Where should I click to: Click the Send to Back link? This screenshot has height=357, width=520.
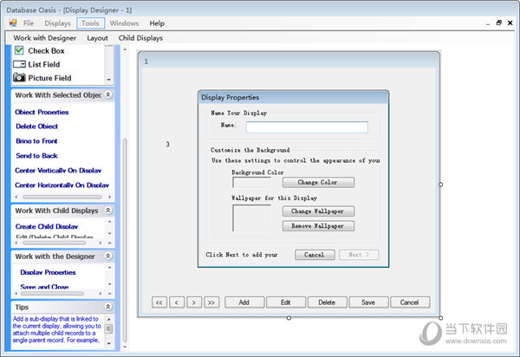coord(36,155)
